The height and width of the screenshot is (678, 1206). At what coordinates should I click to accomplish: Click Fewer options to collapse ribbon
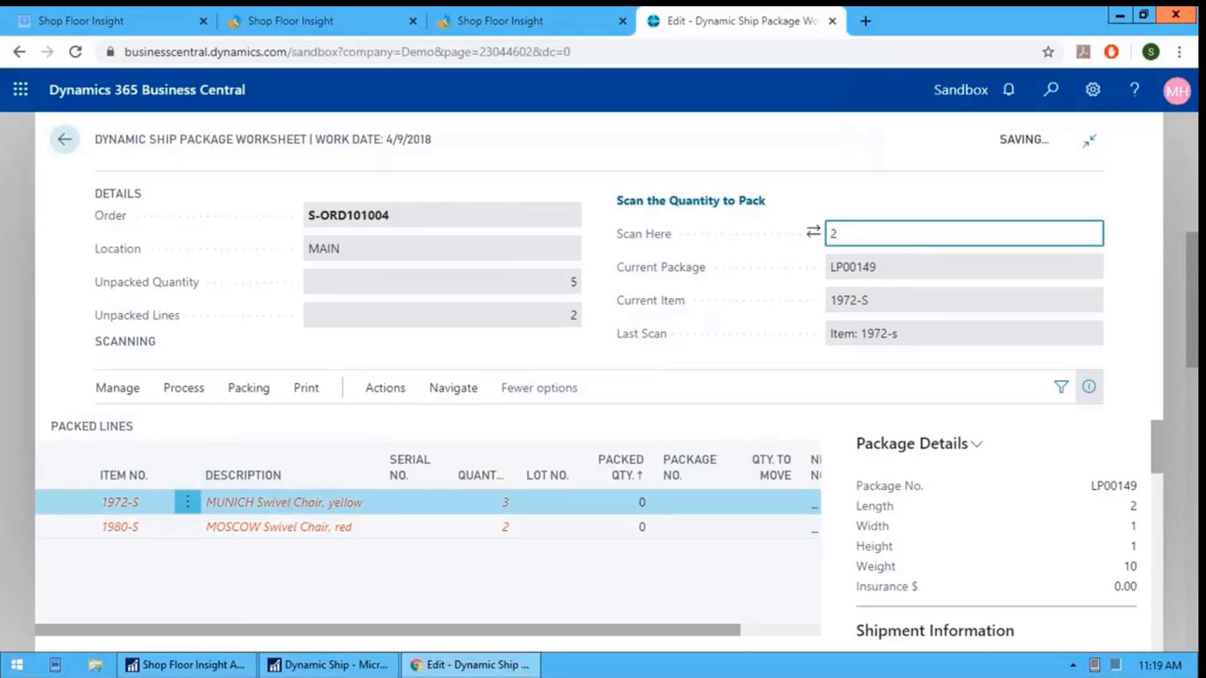pyautogui.click(x=538, y=387)
